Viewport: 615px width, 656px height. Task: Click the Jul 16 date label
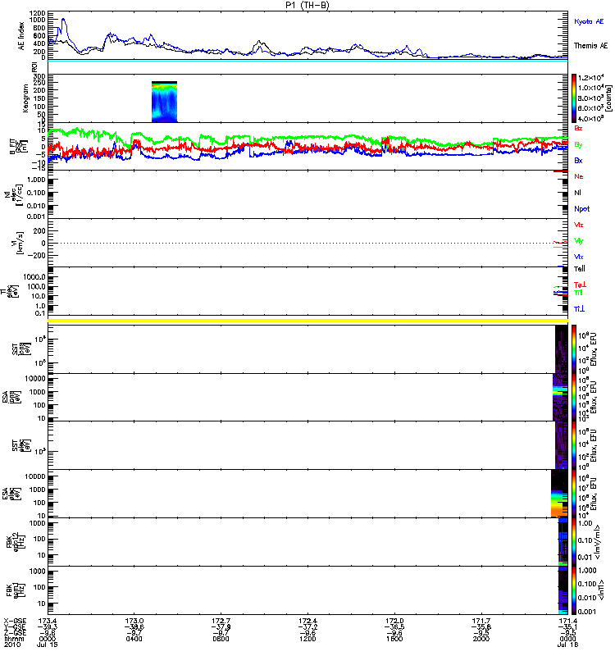coord(567,645)
